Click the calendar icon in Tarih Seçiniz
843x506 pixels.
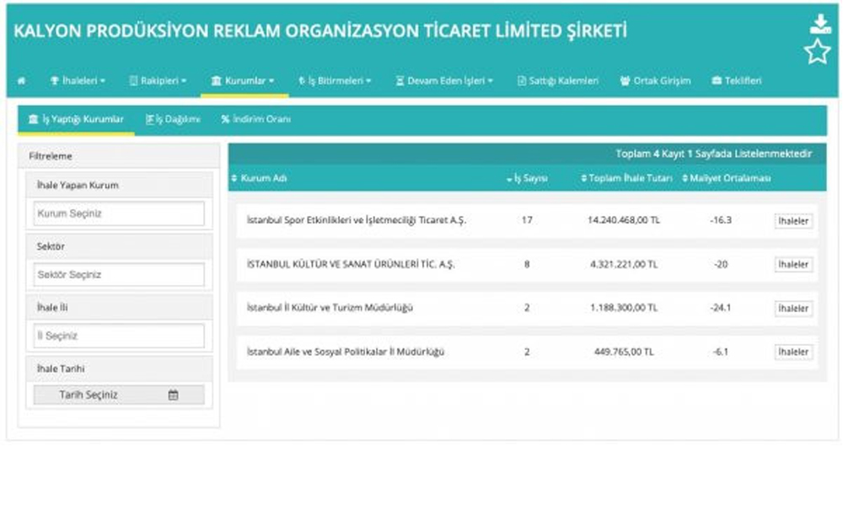[173, 395]
